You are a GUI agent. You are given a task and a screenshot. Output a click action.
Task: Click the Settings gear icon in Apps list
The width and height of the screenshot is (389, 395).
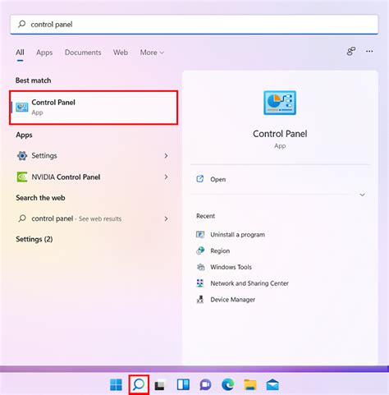(x=22, y=156)
